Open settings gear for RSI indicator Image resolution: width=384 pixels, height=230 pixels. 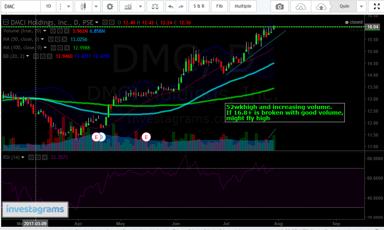tap(38, 157)
